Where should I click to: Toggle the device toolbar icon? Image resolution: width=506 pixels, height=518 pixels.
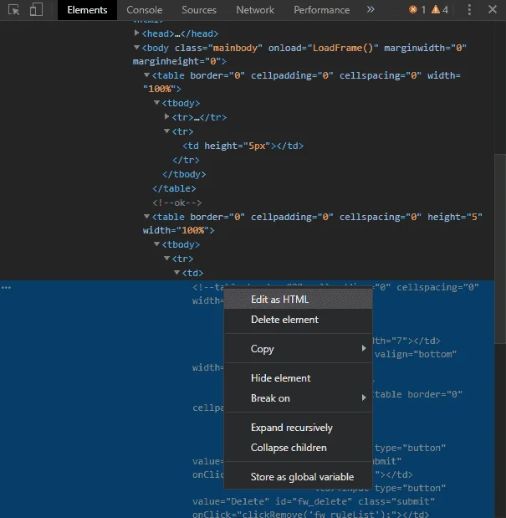tap(36, 9)
